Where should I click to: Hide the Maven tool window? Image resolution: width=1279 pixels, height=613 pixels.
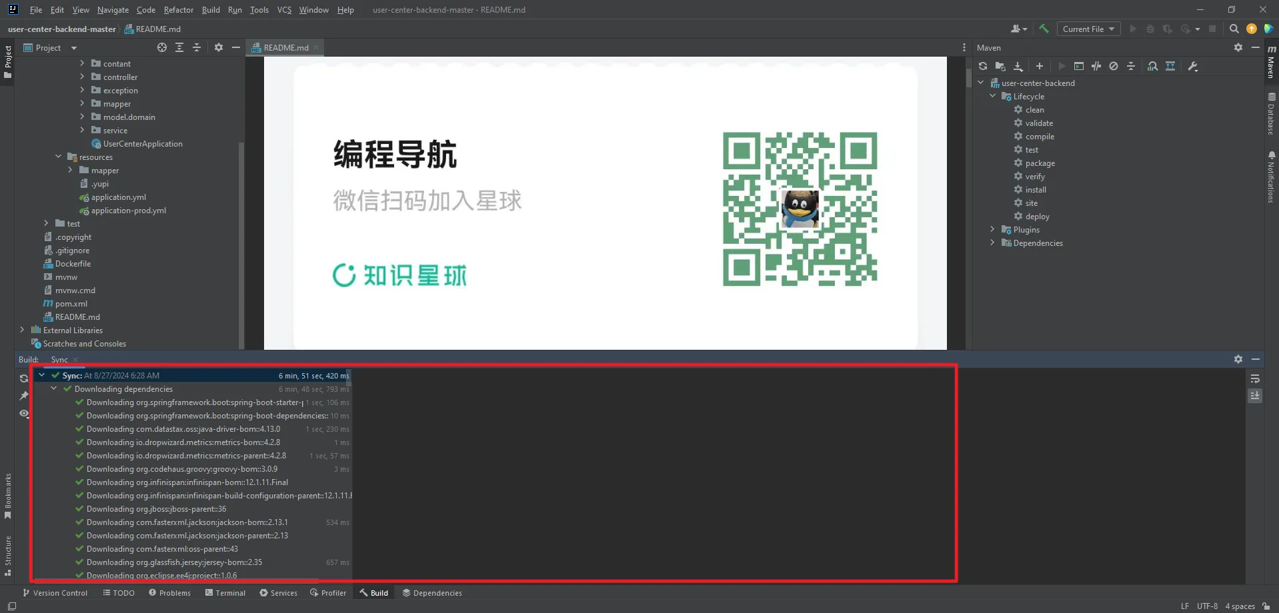[x=1256, y=47]
